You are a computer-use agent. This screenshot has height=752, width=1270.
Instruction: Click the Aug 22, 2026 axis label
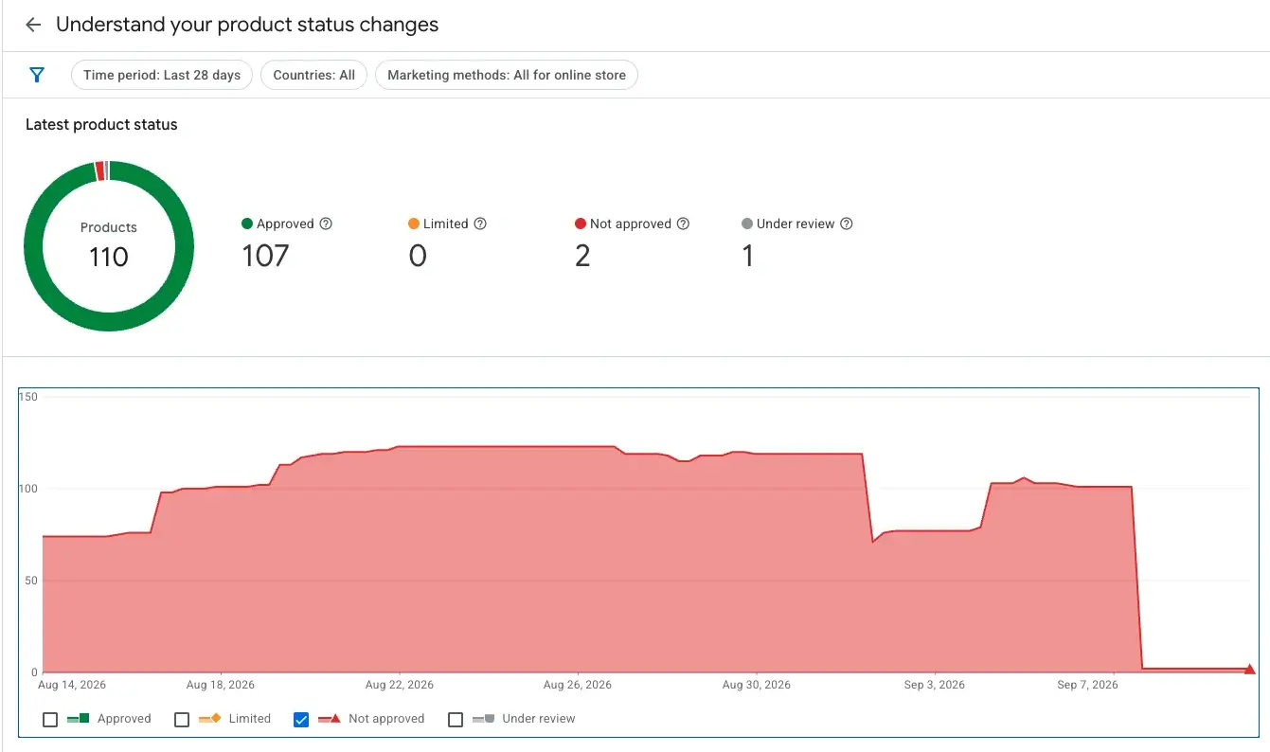click(399, 685)
